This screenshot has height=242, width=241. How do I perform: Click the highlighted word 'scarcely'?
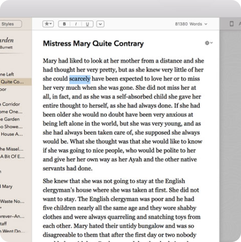[80, 79]
